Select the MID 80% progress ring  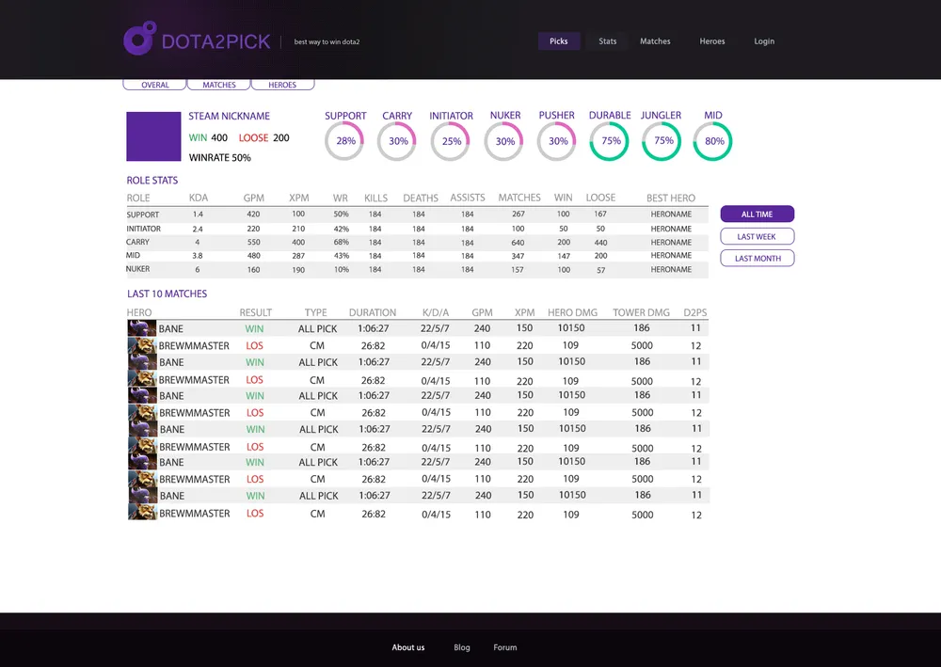point(713,141)
